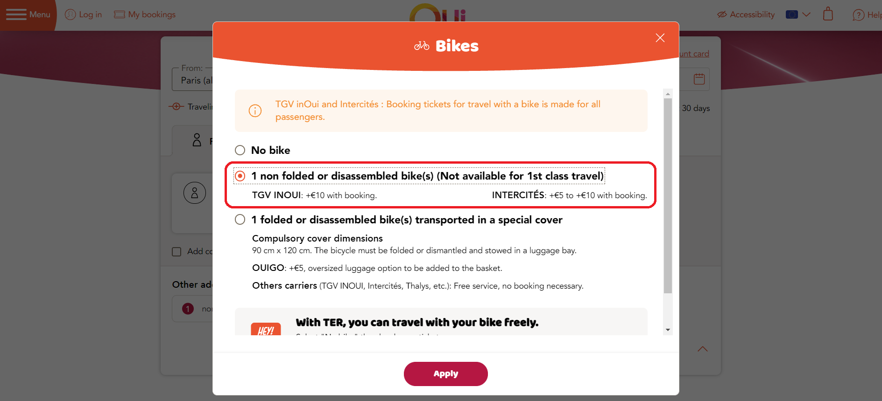Collapse section with the upward chevron
This screenshot has height=401, width=882.
(702, 349)
